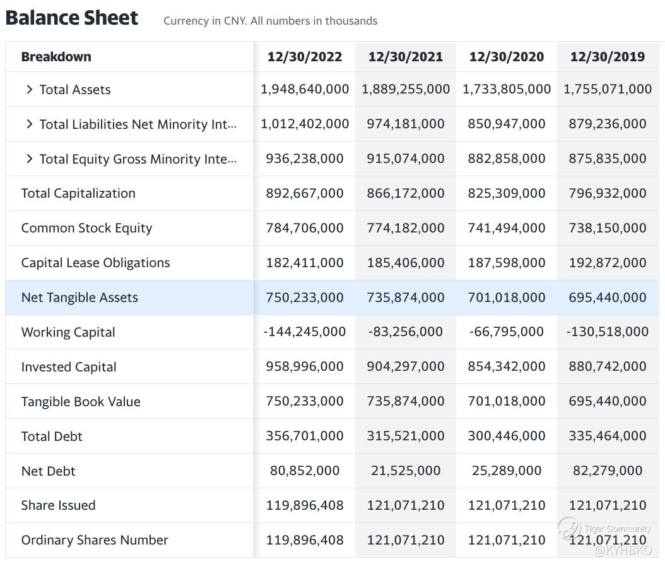Expand Total Equity Gross Minority Interest row
The width and height of the screenshot is (665, 566).
[x=29, y=159]
